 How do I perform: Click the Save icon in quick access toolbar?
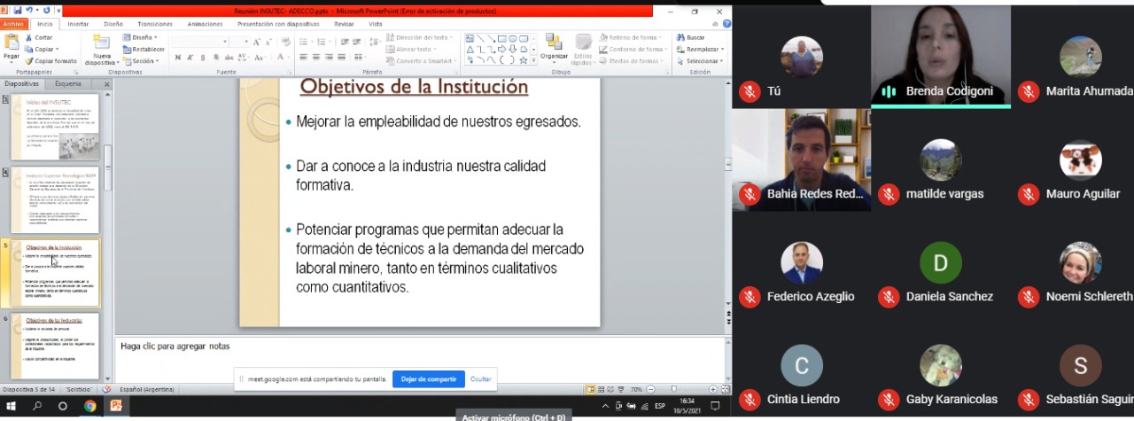[16, 11]
